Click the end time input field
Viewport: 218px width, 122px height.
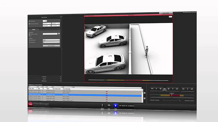56,26
